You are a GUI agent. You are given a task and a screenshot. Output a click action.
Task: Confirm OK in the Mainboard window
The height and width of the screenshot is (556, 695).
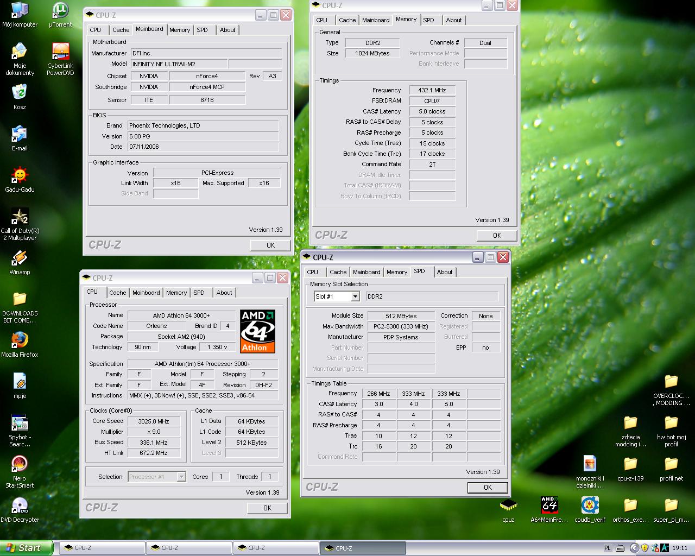point(270,245)
